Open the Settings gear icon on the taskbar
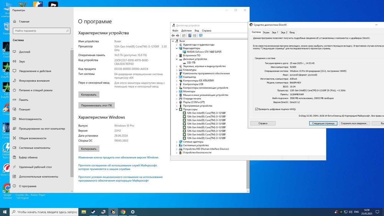This screenshot has width=384, height=216. [x=133, y=212]
